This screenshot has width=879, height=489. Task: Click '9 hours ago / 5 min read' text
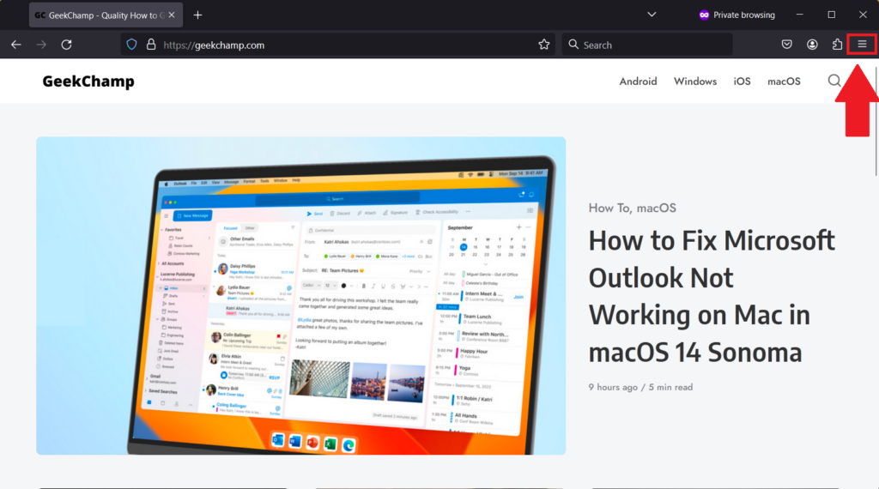pyautogui.click(x=640, y=387)
